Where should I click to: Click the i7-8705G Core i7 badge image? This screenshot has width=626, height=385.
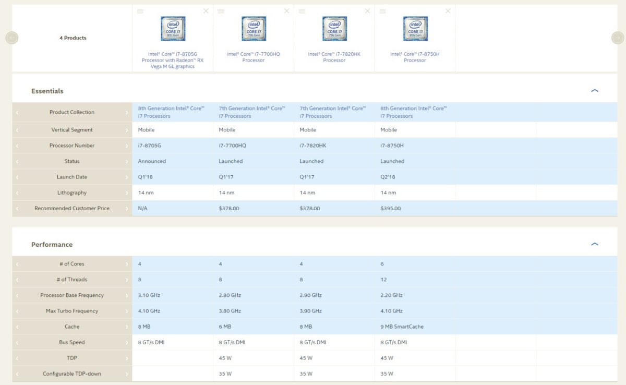[173, 29]
